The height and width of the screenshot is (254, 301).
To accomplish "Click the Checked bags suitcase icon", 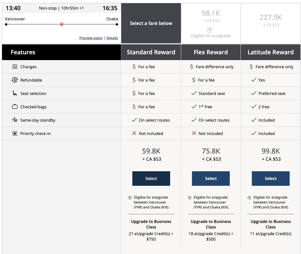I will 15,107.
